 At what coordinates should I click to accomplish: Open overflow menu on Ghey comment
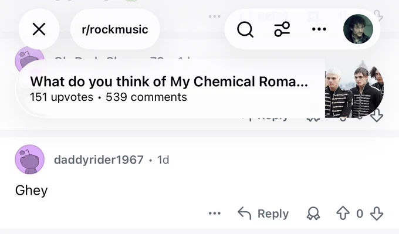pyautogui.click(x=215, y=213)
